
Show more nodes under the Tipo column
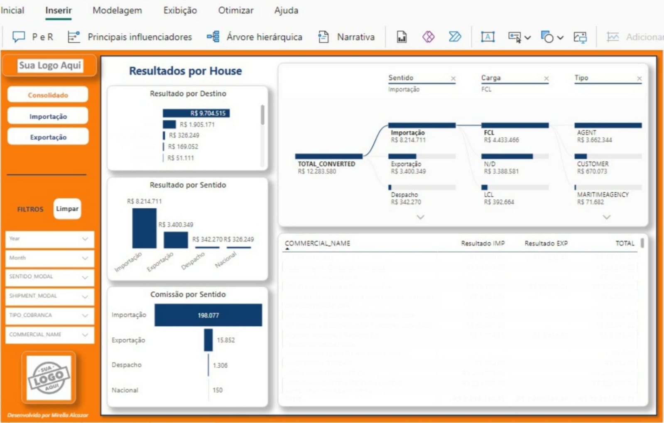(606, 217)
